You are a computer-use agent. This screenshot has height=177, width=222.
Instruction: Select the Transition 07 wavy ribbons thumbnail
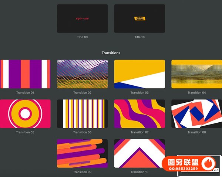click(139, 114)
